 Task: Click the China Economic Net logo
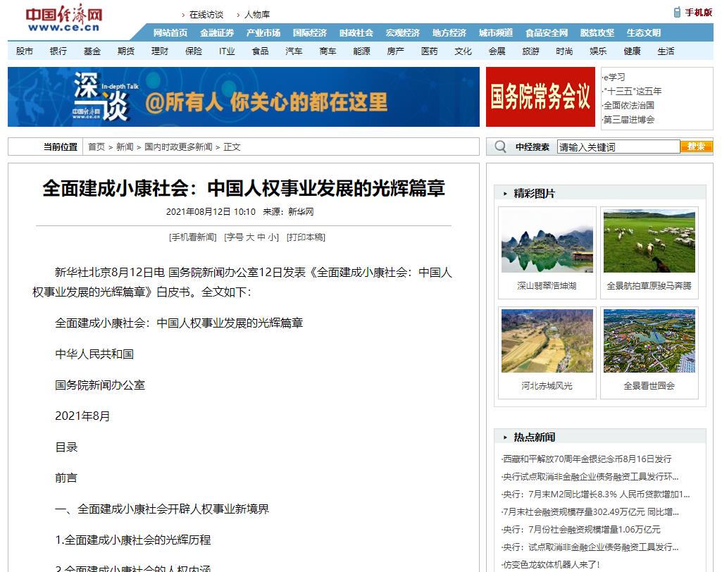(63, 19)
